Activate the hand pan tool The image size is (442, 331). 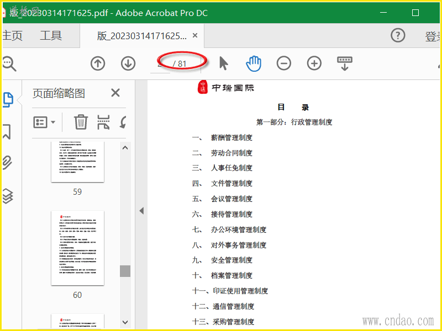pyautogui.click(x=254, y=63)
